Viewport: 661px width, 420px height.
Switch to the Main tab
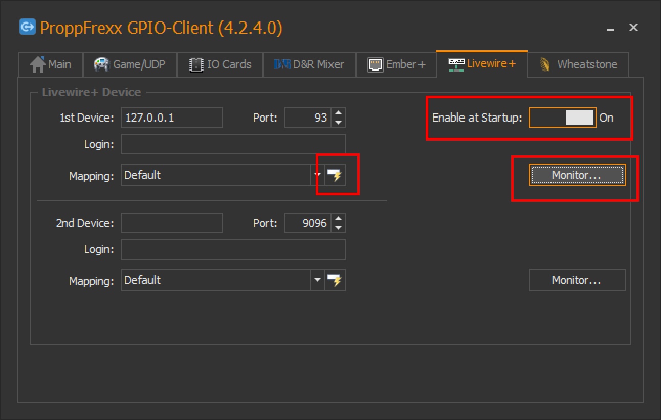(x=50, y=65)
